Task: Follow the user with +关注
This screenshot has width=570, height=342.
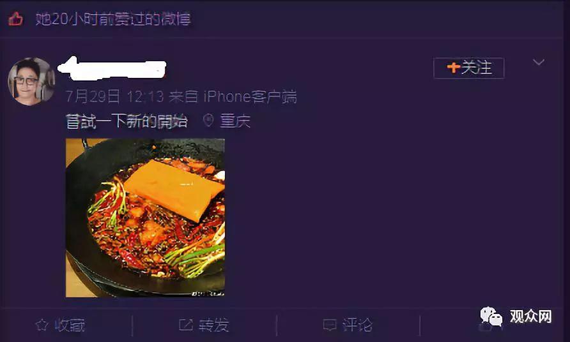Action: click(x=468, y=68)
